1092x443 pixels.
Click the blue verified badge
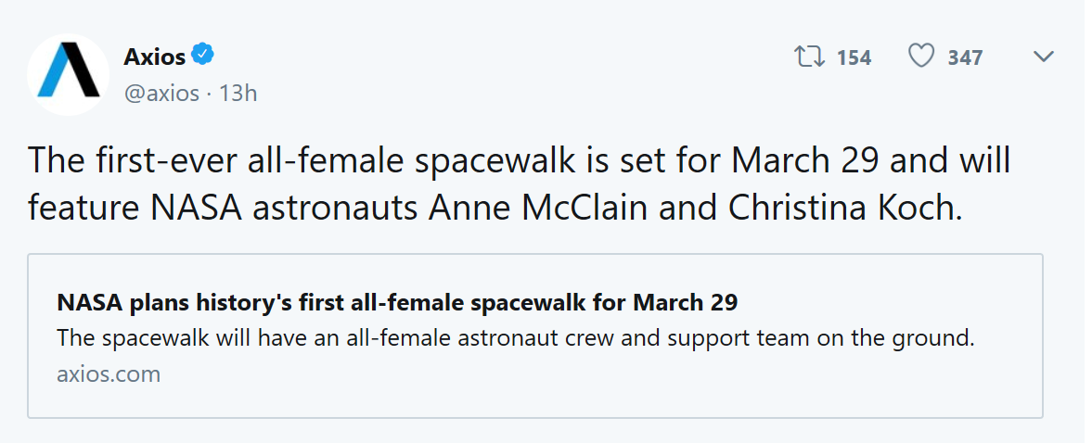click(203, 56)
